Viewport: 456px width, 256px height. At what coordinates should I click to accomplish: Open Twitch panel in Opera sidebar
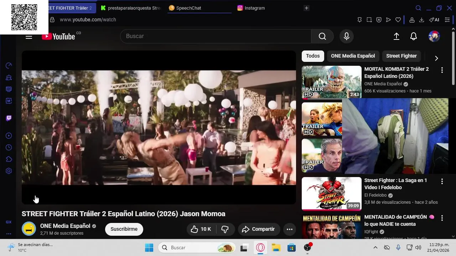pyautogui.click(x=9, y=118)
